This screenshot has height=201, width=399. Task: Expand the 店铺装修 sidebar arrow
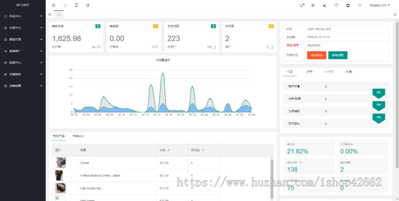(41, 74)
